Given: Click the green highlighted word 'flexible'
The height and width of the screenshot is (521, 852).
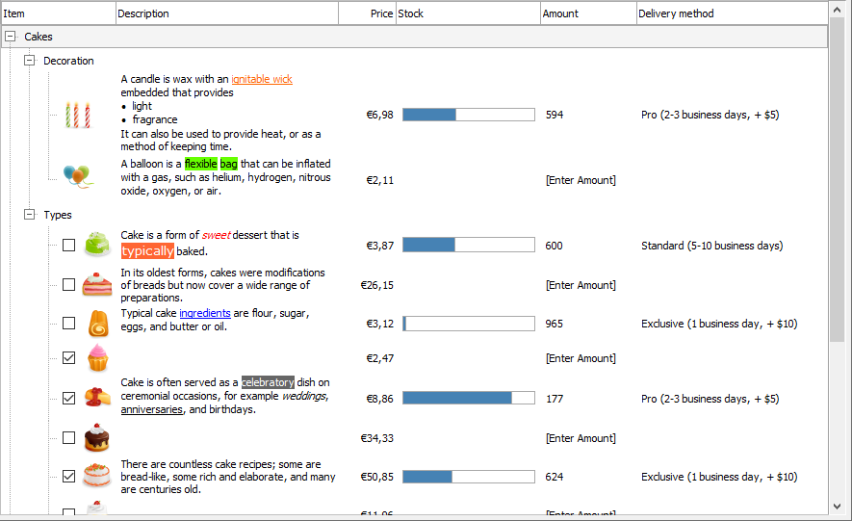Looking at the screenshot, I should [x=201, y=164].
